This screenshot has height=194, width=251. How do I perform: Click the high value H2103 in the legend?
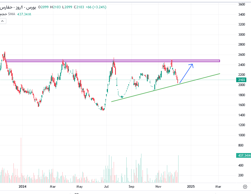pyautogui.click(x=55, y=7)
